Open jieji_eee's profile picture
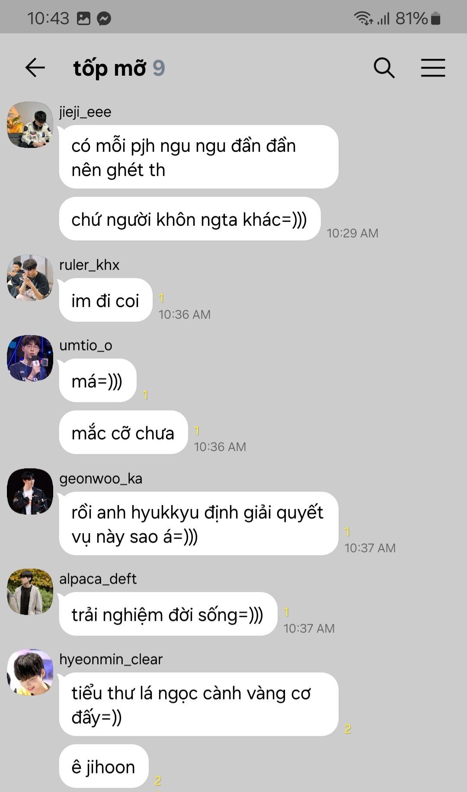The height and width of the screenshot is (792, 467). point(30,125)
